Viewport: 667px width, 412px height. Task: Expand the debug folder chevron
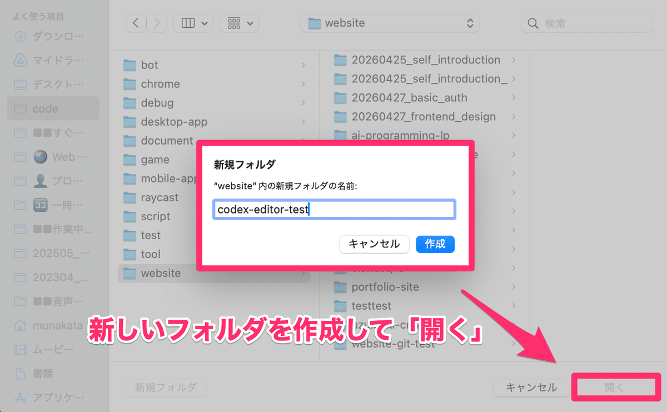pyautogui.click(x=303, y=103)
